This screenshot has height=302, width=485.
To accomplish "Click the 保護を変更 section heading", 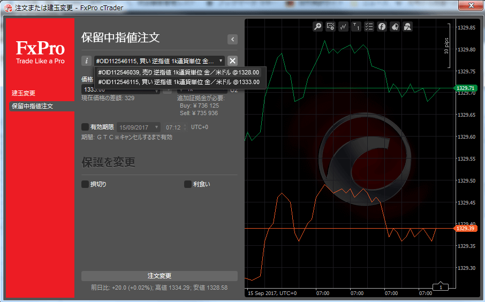I will tap(108, 162).
